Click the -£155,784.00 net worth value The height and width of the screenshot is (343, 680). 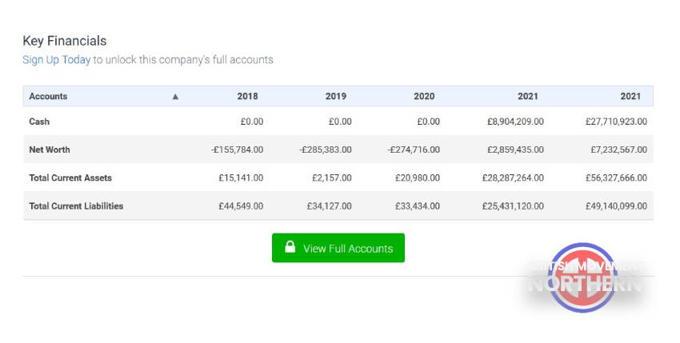click(x=238, y=150)
